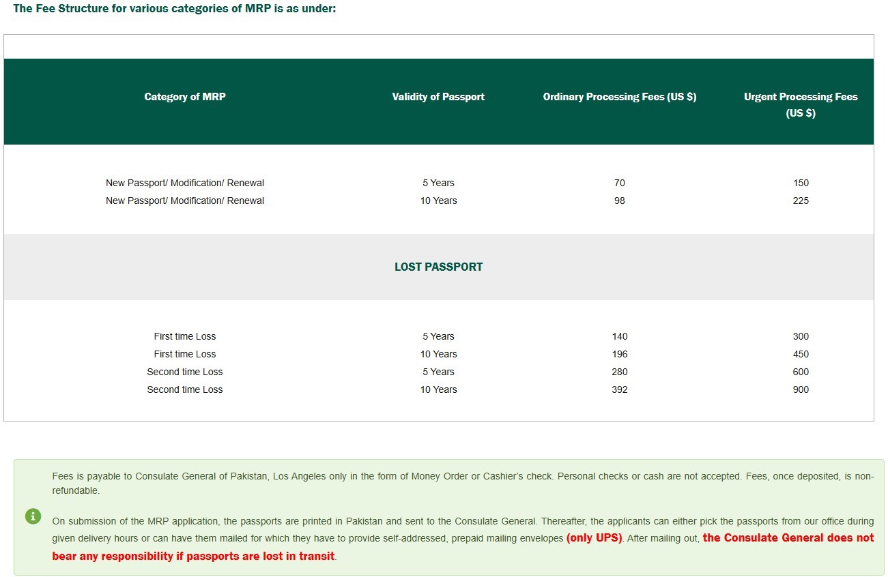
Task: Click the red '(only UPS)' text
Action: point(594,538)
